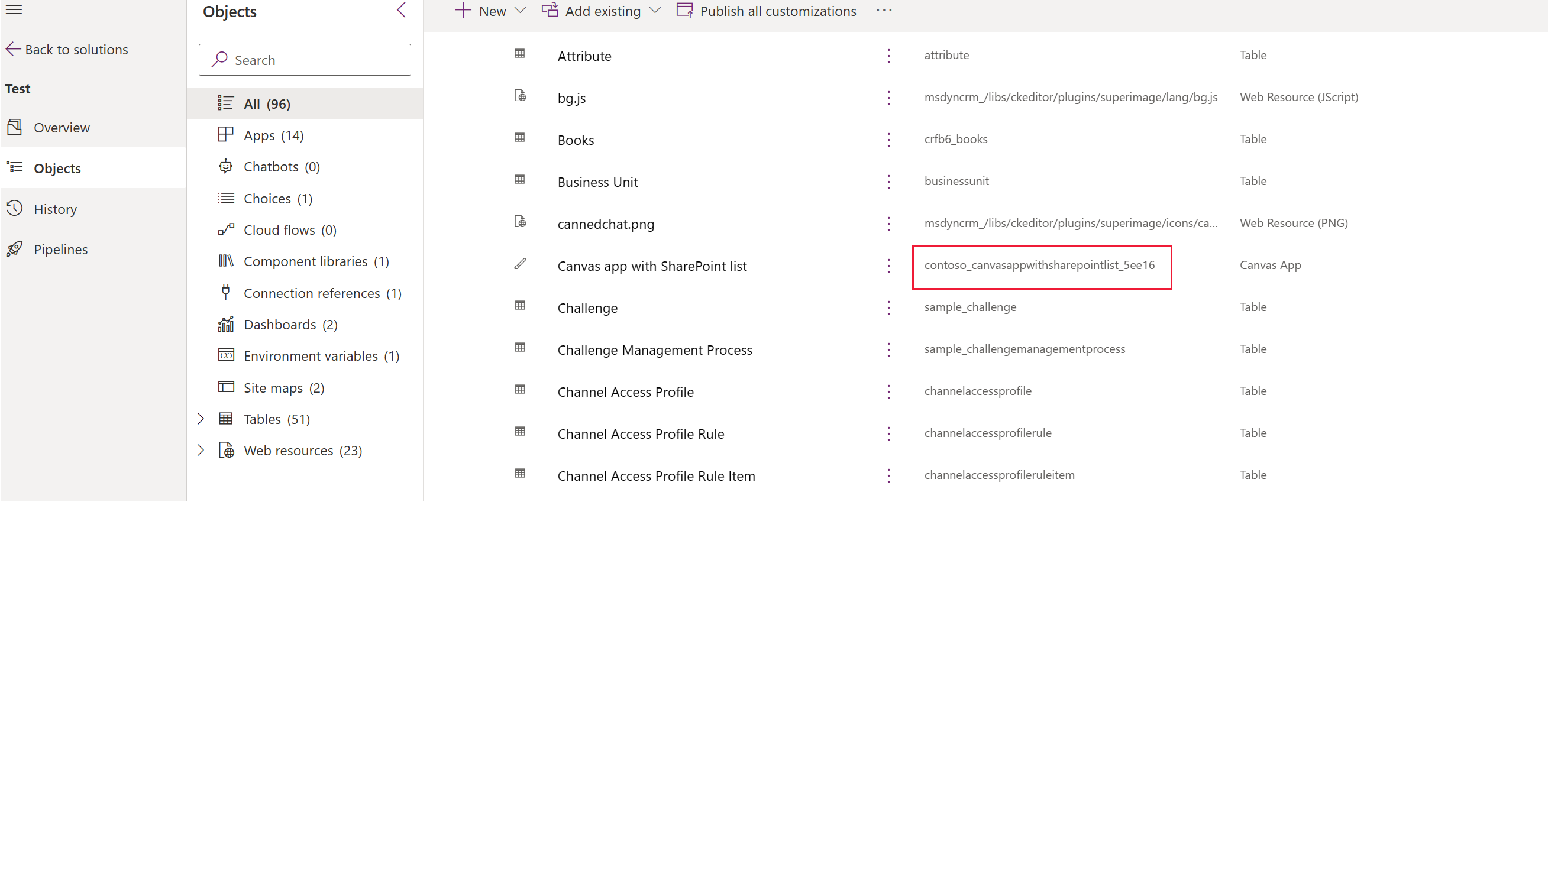This screenshot has width=1548, height=887.
Task: Click contoso_canvasappwithsharepointlist_5ee16 name cell
Action: 1039,265
